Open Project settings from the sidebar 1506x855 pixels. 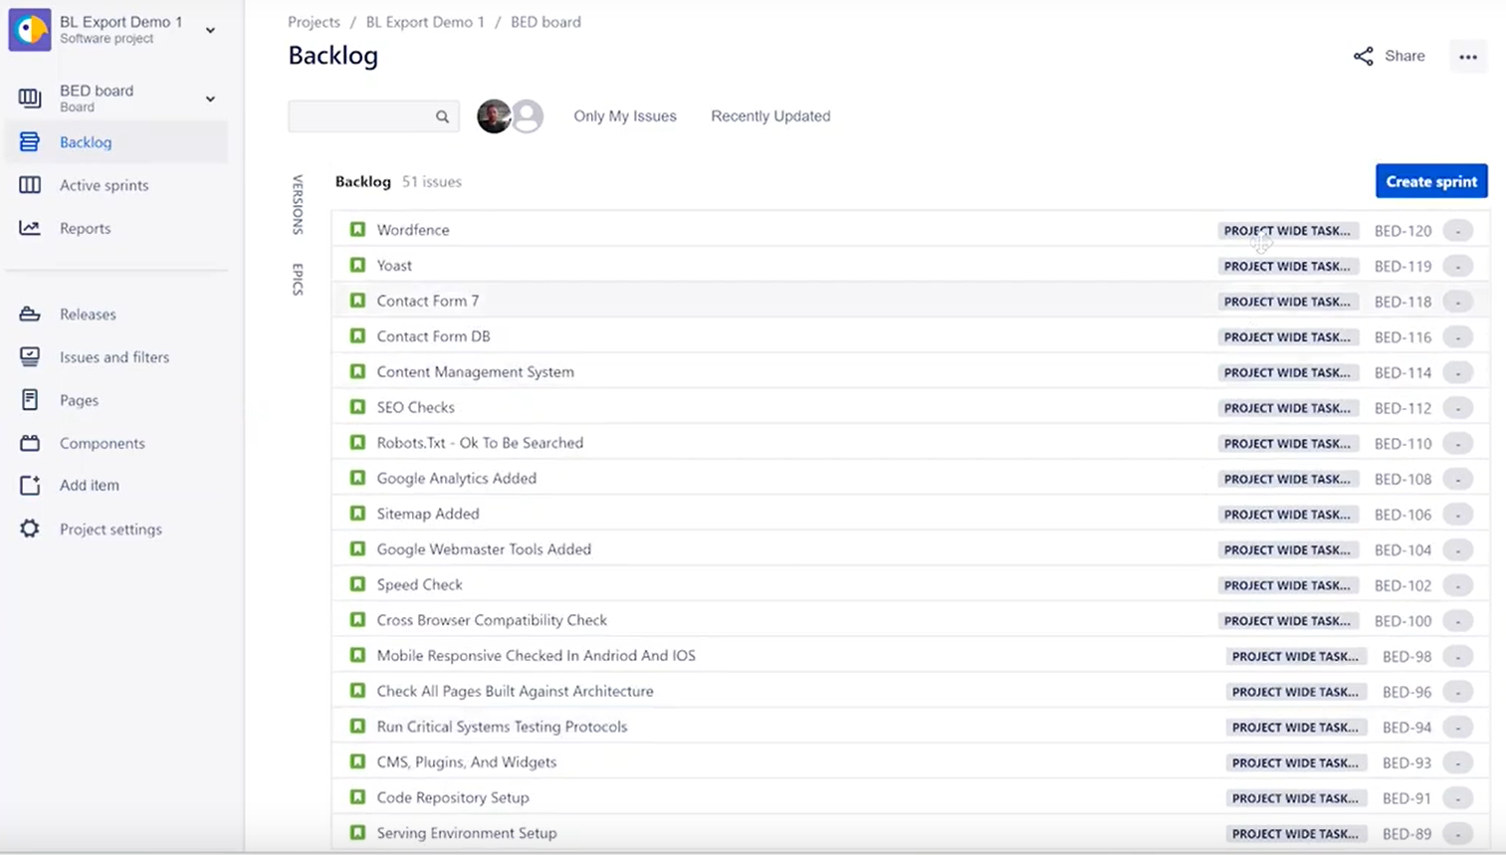[109, 529]
